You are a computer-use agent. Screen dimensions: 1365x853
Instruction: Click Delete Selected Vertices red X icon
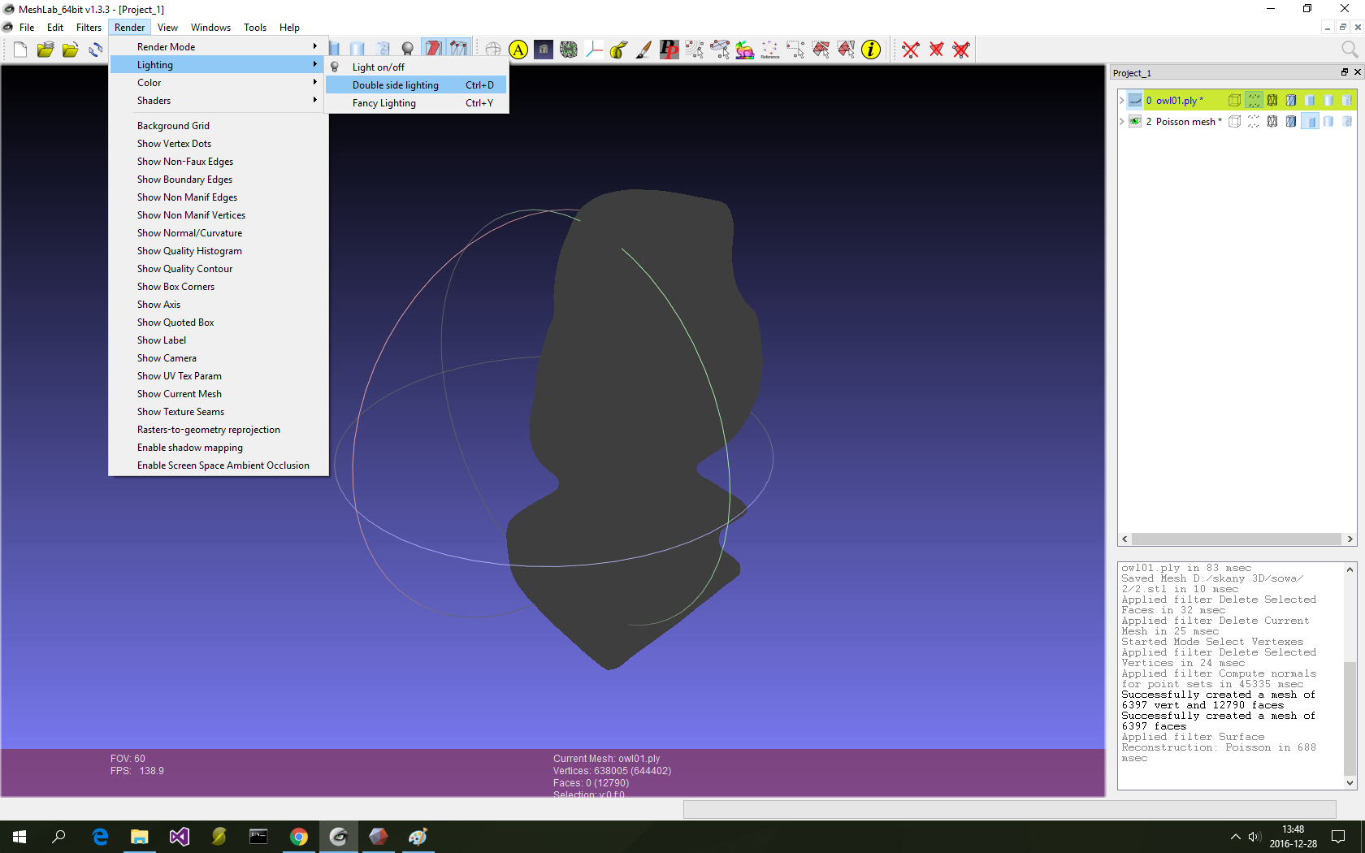911,50
